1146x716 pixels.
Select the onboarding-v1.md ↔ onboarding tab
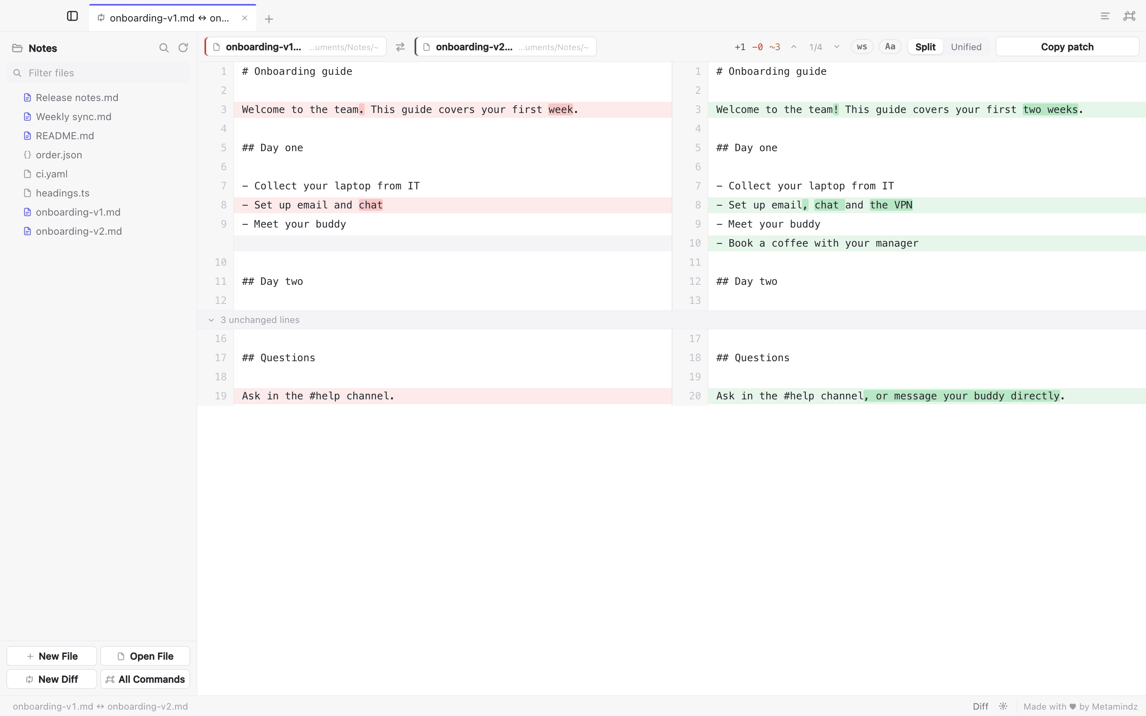point(172,18)
